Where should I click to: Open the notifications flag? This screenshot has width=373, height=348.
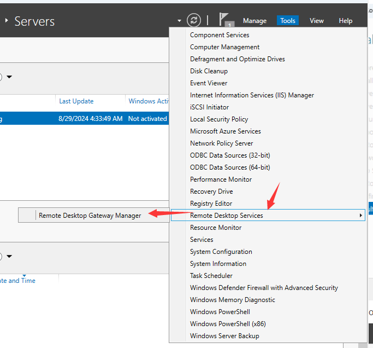pos(226,20)
